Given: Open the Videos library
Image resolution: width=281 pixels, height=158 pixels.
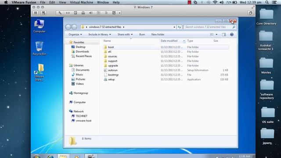Looking at the screenshot, I should point(79,84).
